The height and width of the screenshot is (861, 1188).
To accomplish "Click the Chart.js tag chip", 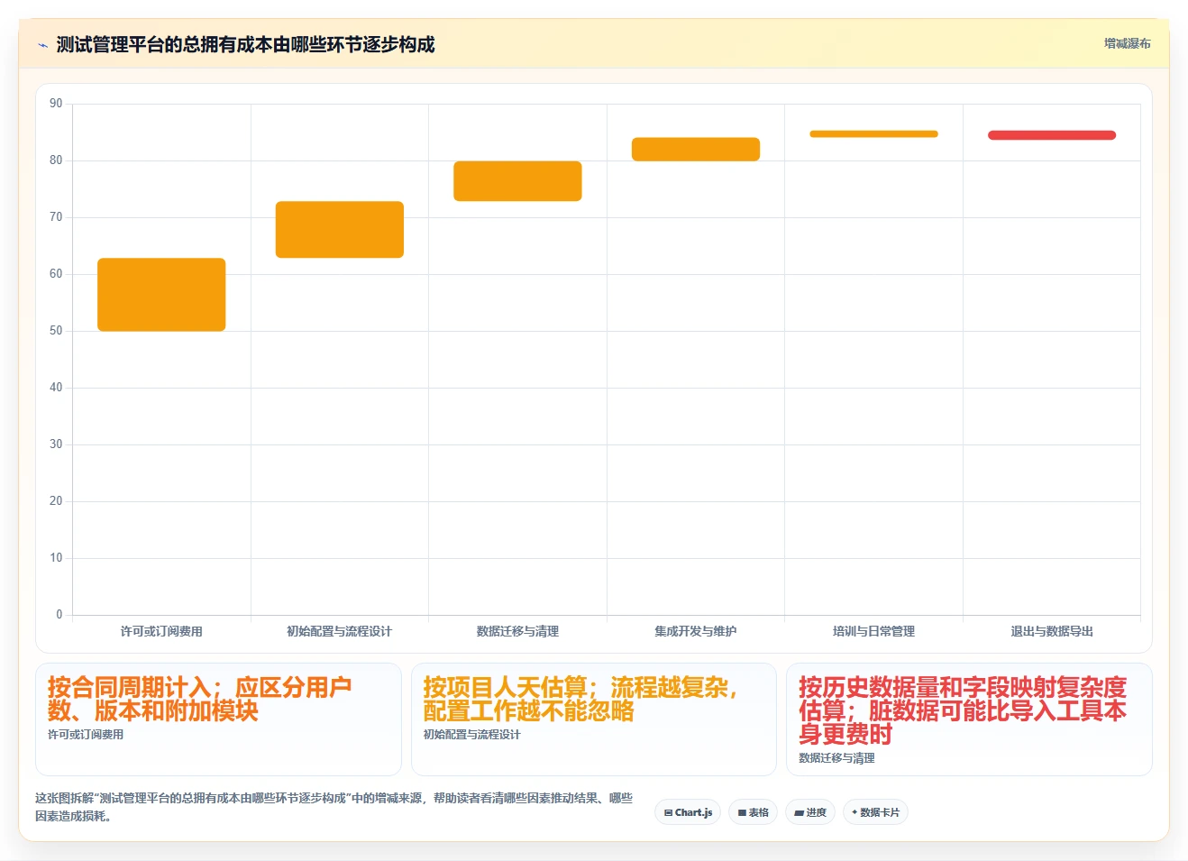I will pos(688,812).
